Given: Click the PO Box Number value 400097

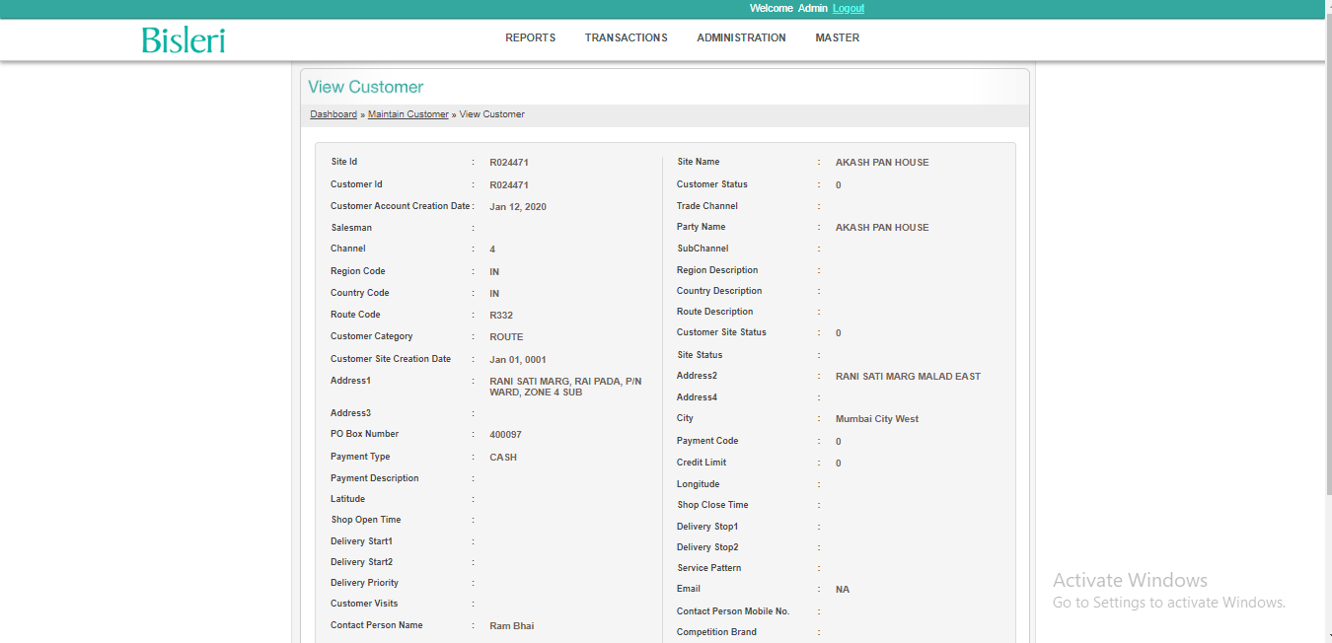Looking at the screenshot, I should (x=505, y=435).
